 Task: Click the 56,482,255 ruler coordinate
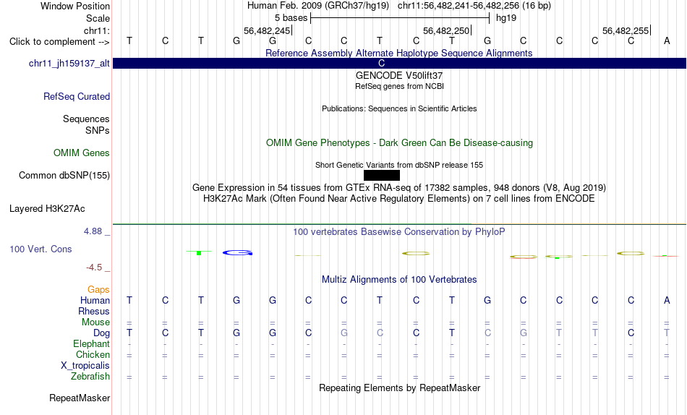[x=626, y=30]
